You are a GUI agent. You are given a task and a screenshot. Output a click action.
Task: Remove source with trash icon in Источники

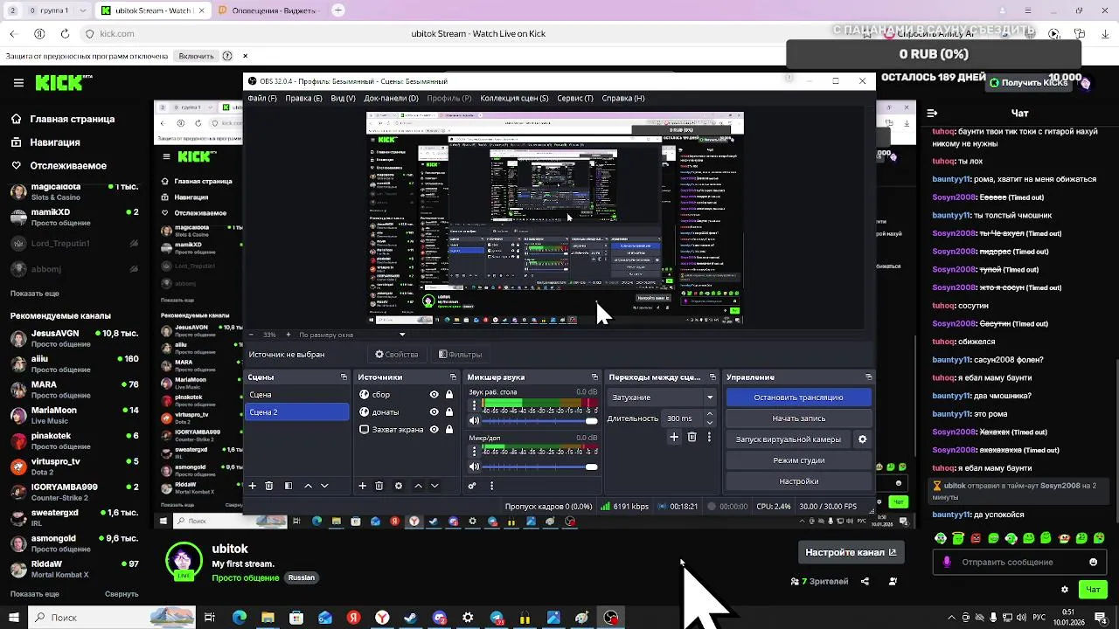pyautogui.click(x=379, y=486)
